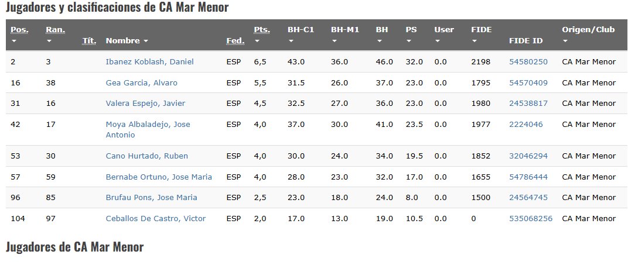Viewport: 628px width, 265px height.
Task: Click the sort arrow under BH column
Action: point(379,41)
